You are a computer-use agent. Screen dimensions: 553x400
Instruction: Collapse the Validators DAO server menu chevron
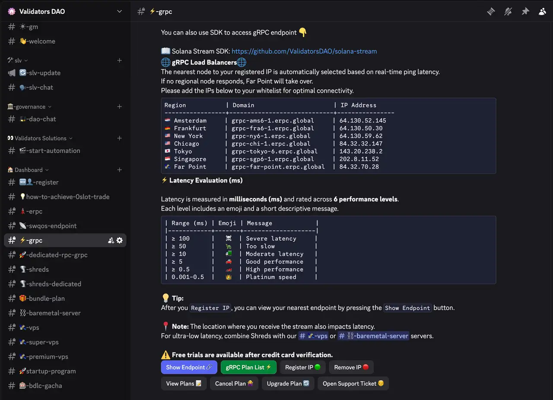click(x=119, y=11)
